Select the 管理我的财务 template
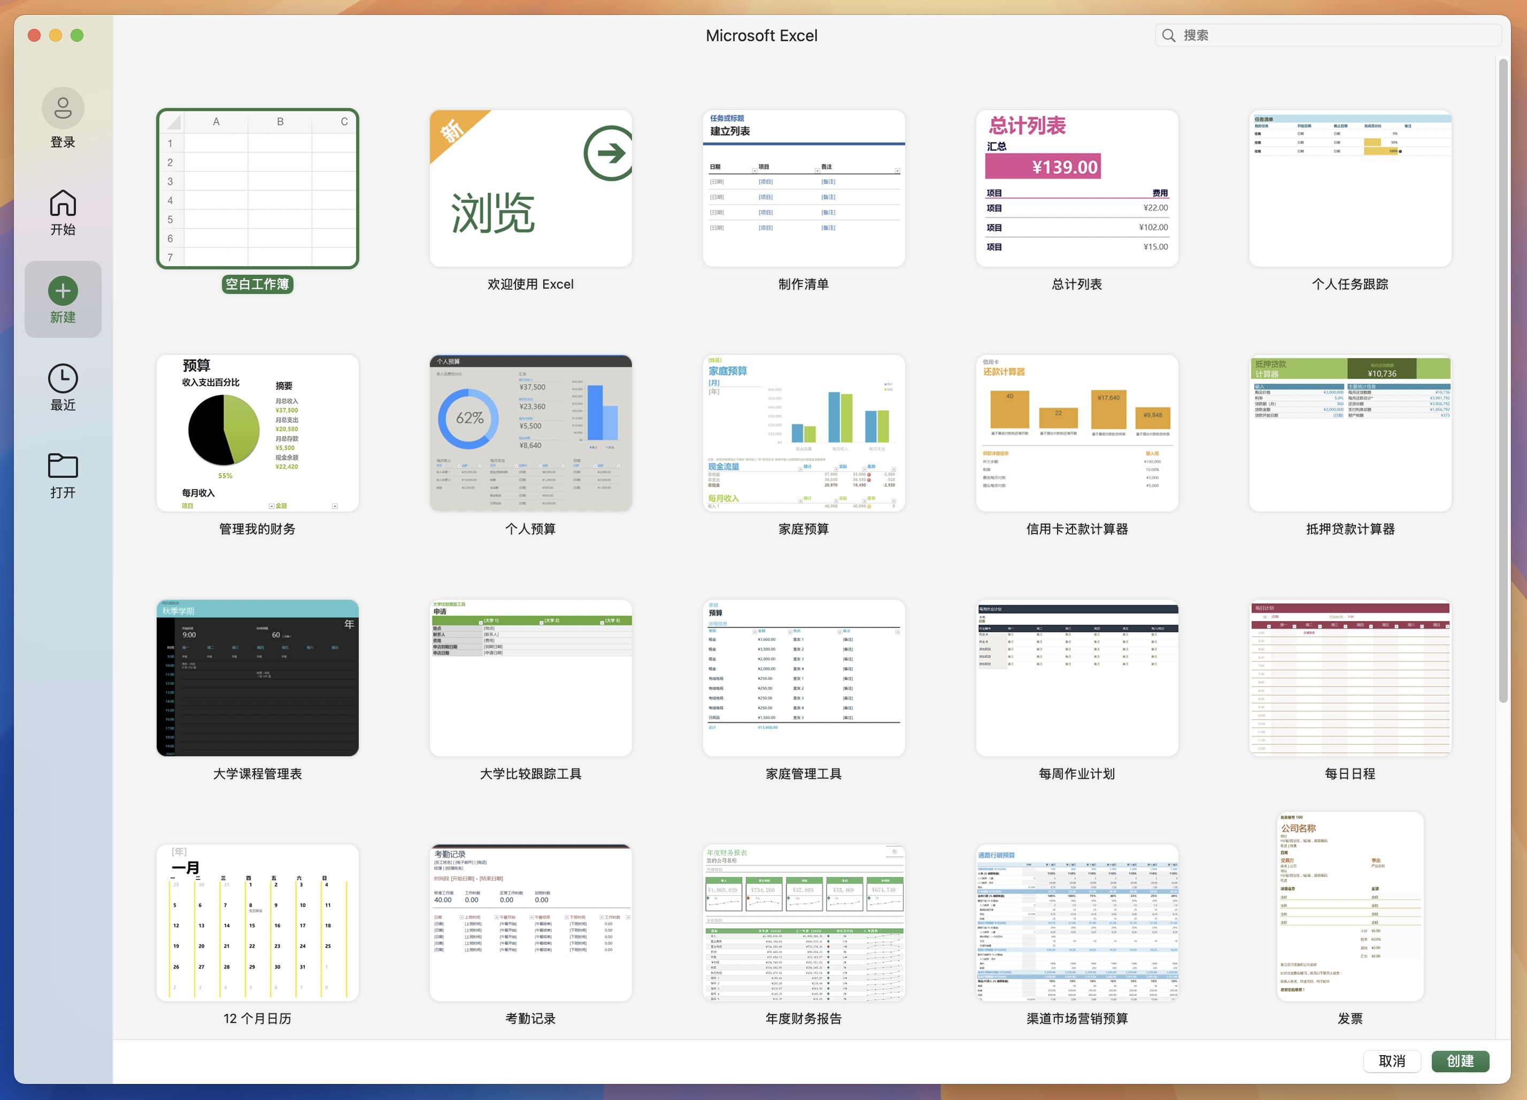 click(257, 433)
